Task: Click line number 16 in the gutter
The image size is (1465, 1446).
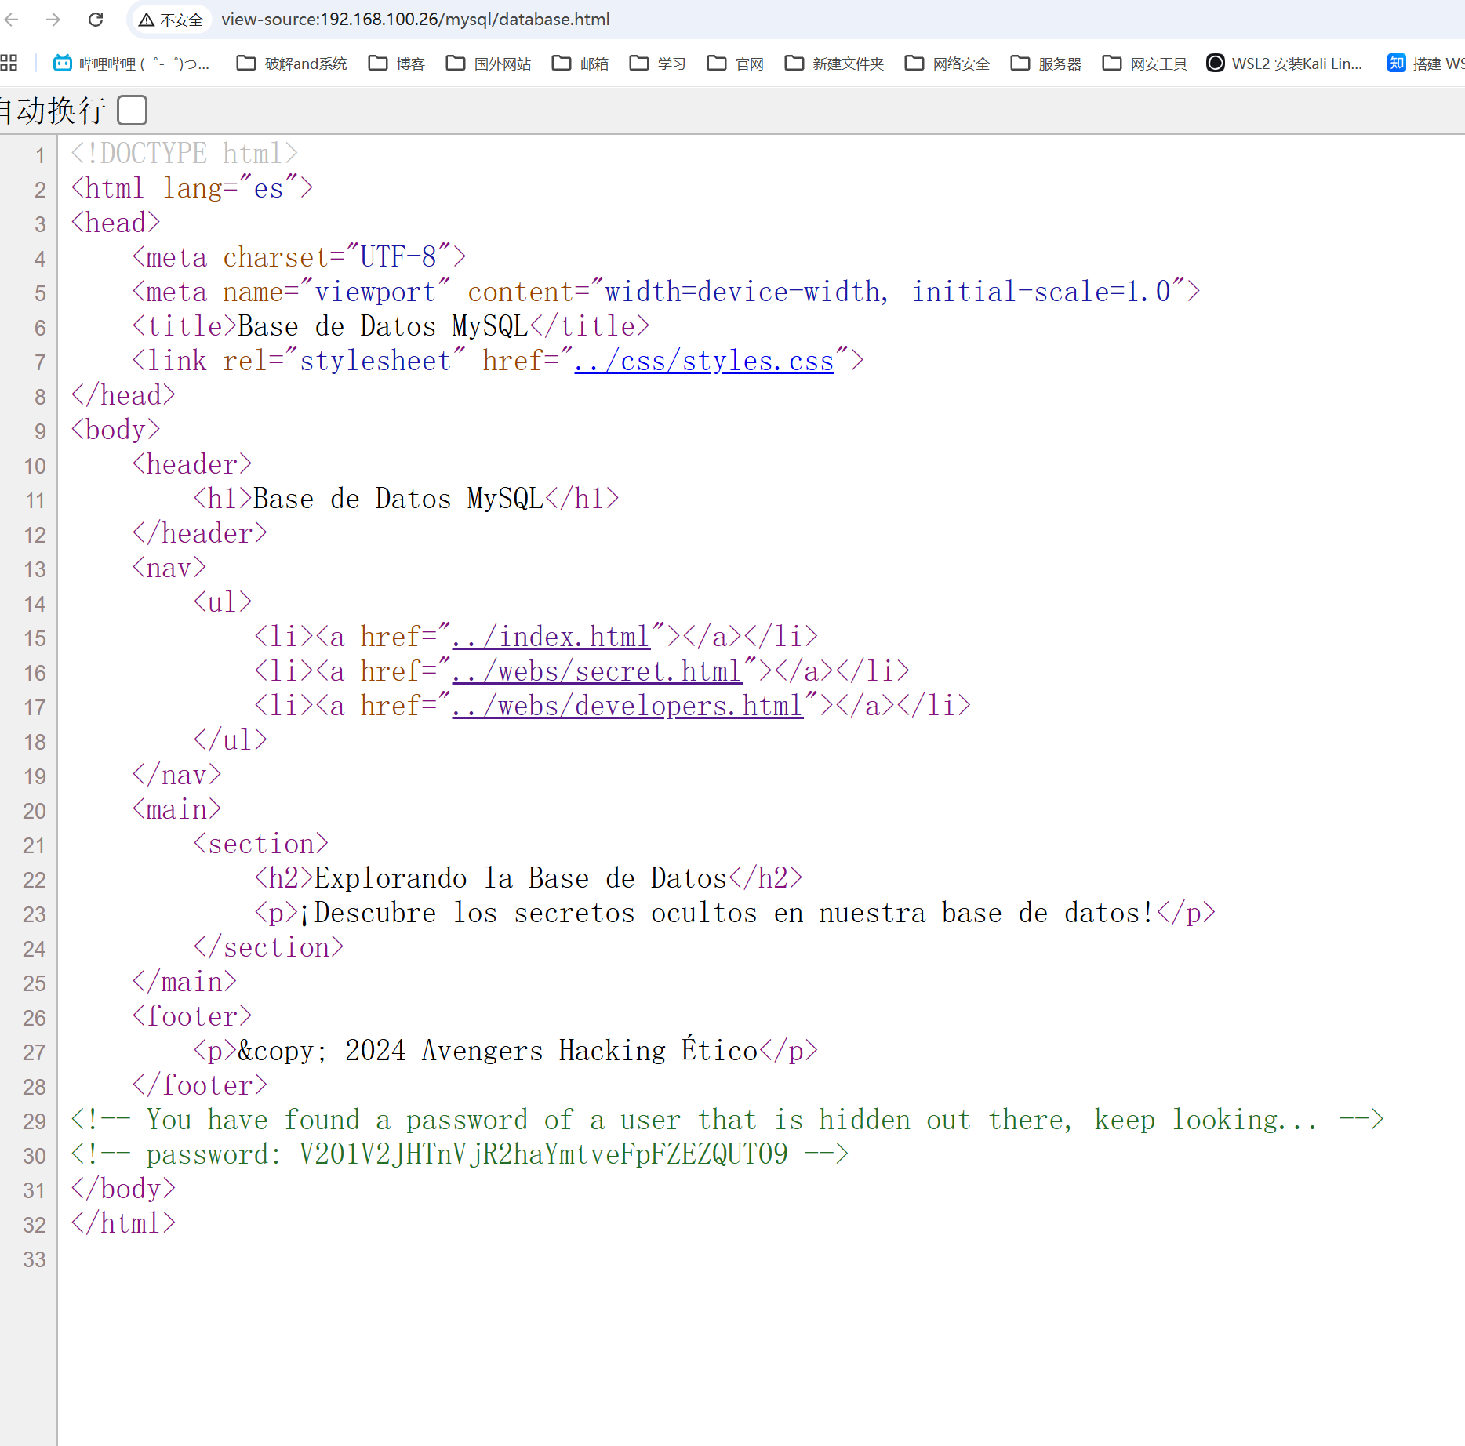Action: (x=35, y=673)
